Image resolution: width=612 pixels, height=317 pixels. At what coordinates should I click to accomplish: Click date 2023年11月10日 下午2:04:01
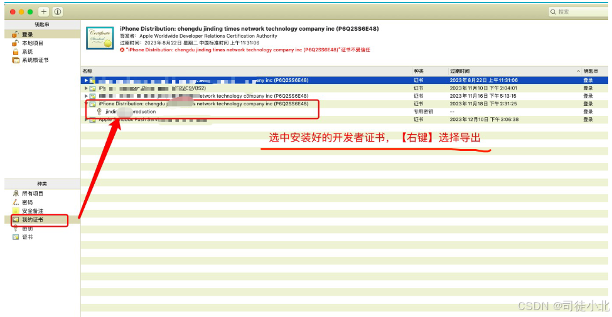click(x=483, y=88)
